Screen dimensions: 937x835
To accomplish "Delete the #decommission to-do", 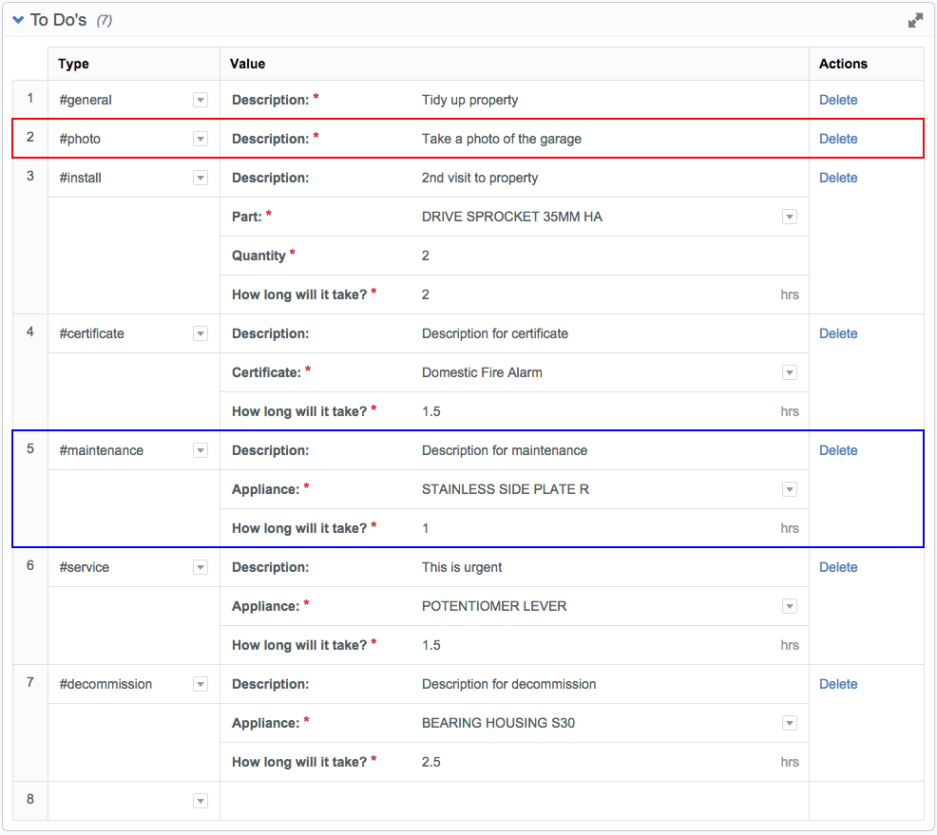I will click(838, 684).
